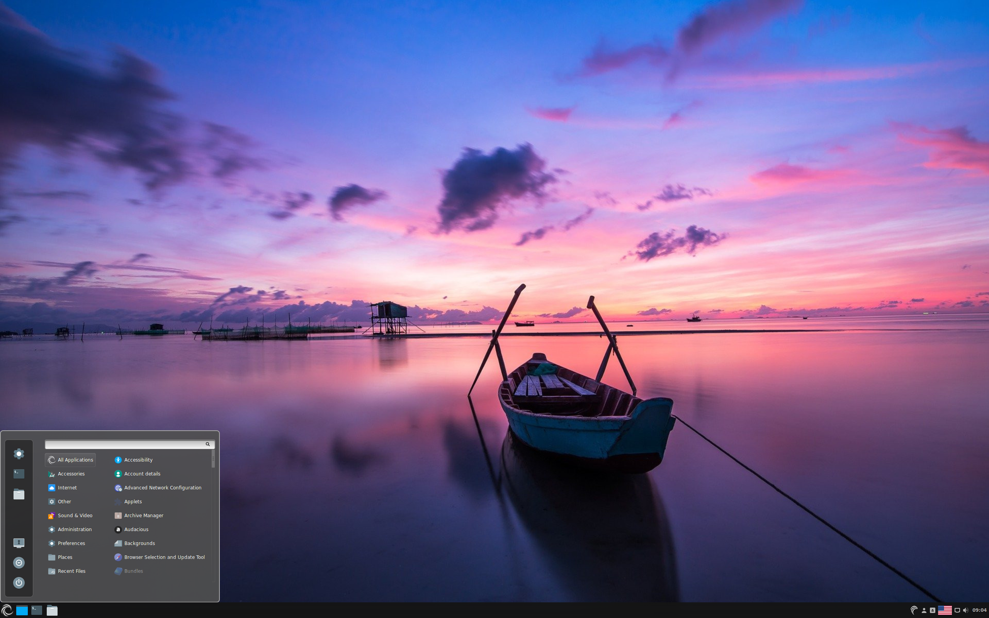989x618 pixels.
Task: Click the network connection tray icon
Action: coord(957,610)
